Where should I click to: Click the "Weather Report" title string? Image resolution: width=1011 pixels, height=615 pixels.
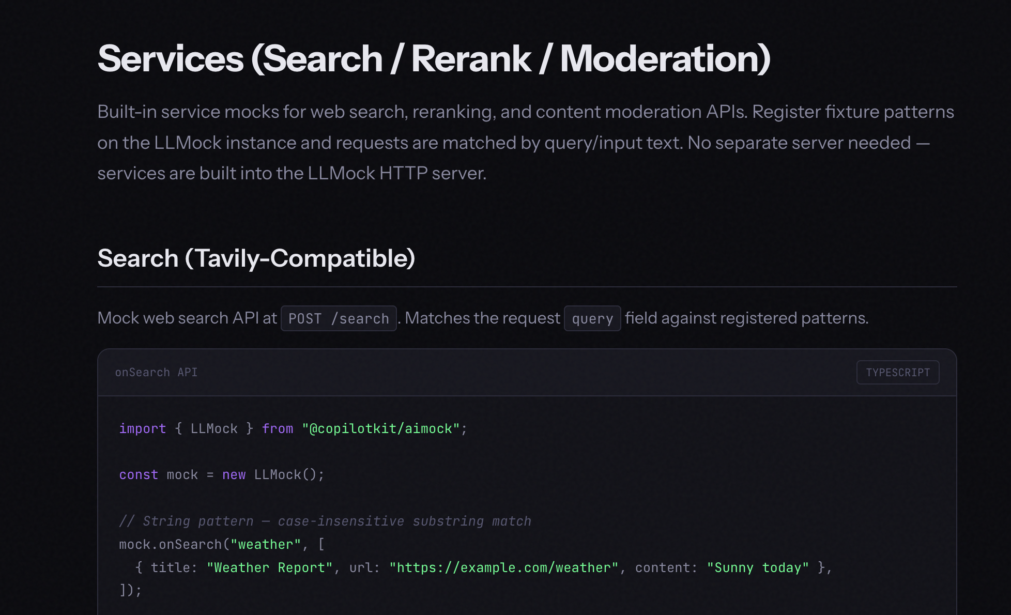[269, 568]
